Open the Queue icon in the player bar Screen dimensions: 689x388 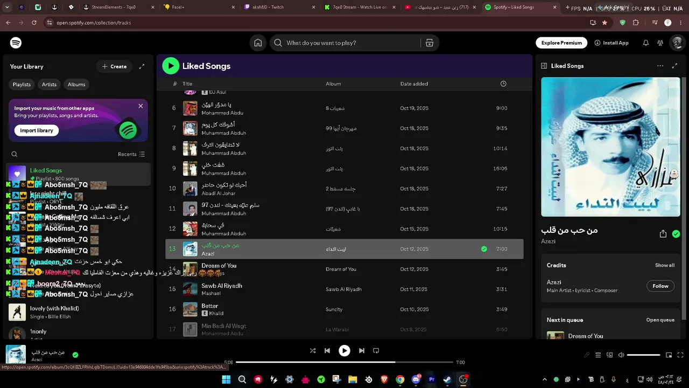[x=598, y=355]
